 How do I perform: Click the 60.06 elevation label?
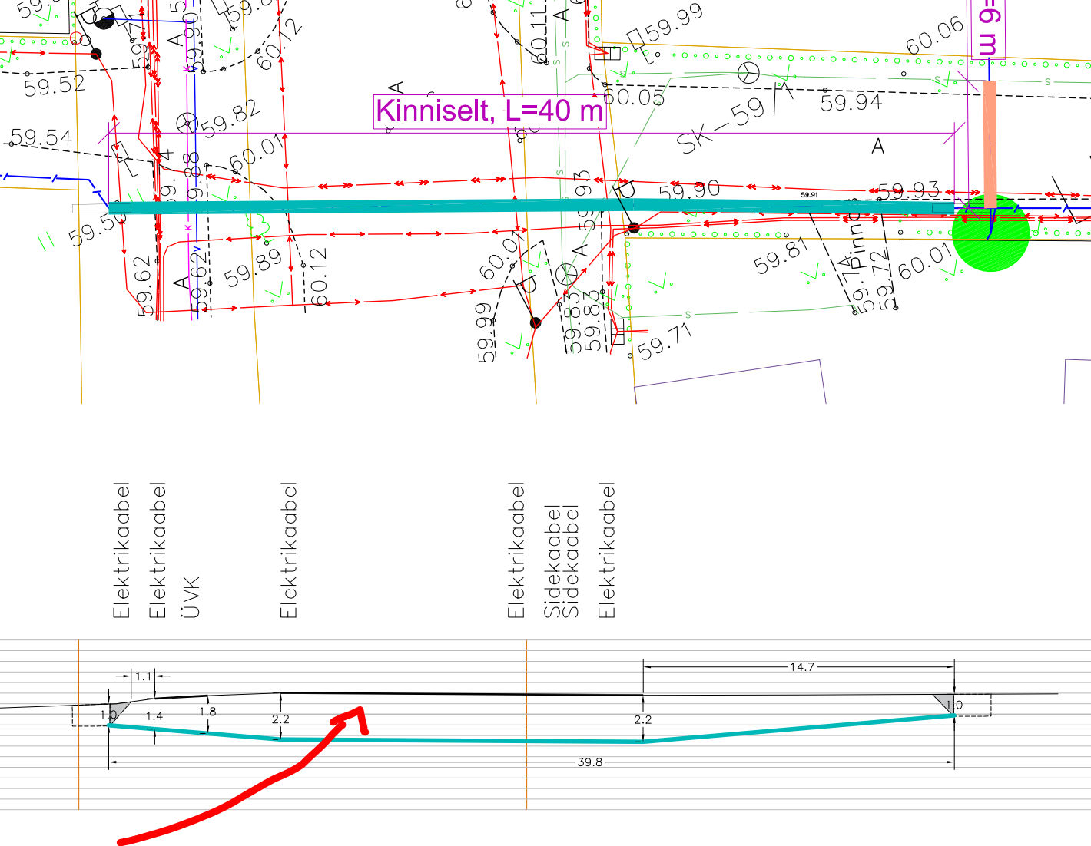pyautogui.click(x=934, y=36)
